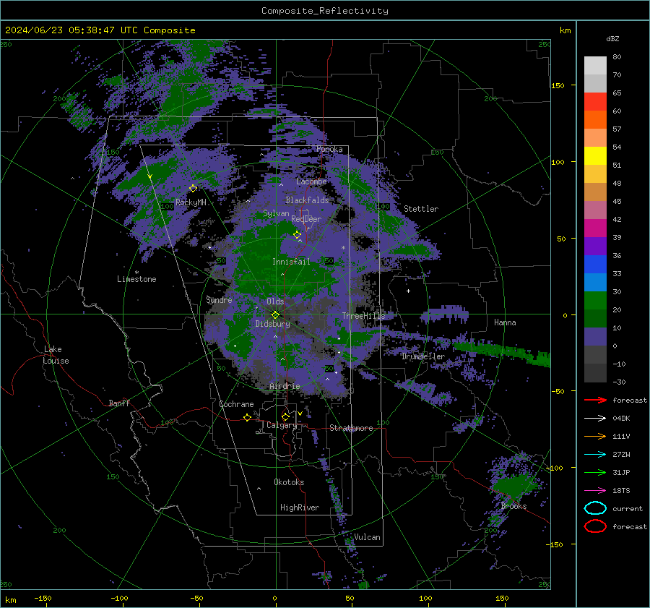Click the cyan 27ZW arrow legend icon
The image size is (650, 608).
595,455
